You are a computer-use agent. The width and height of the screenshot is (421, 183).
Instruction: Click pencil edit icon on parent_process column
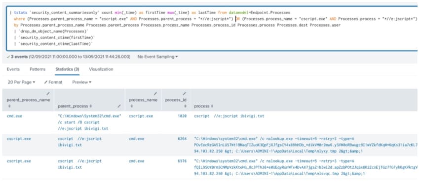[119, 106]
